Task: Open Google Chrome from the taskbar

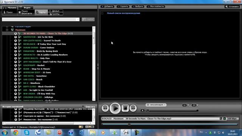Action: point(16,133)
